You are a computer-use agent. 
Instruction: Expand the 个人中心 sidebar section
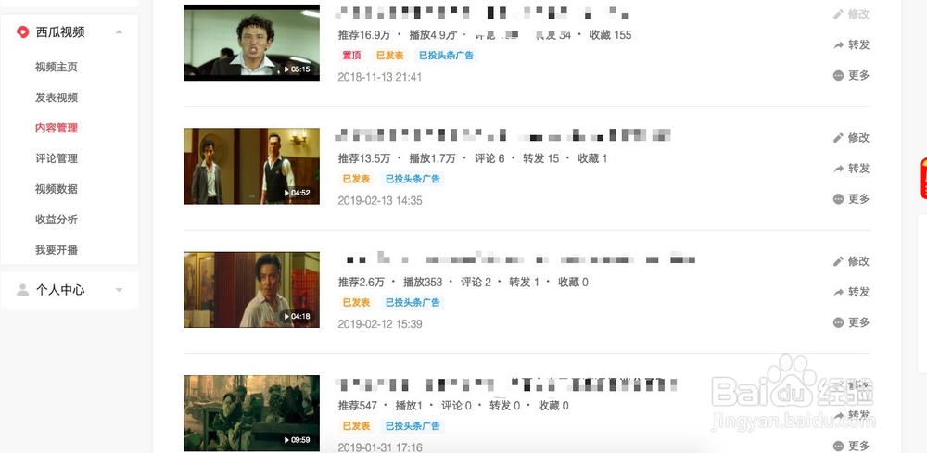pyautogui.click(x=119, y=290)
